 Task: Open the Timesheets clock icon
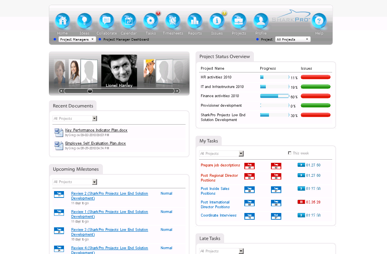coord(173,21)
